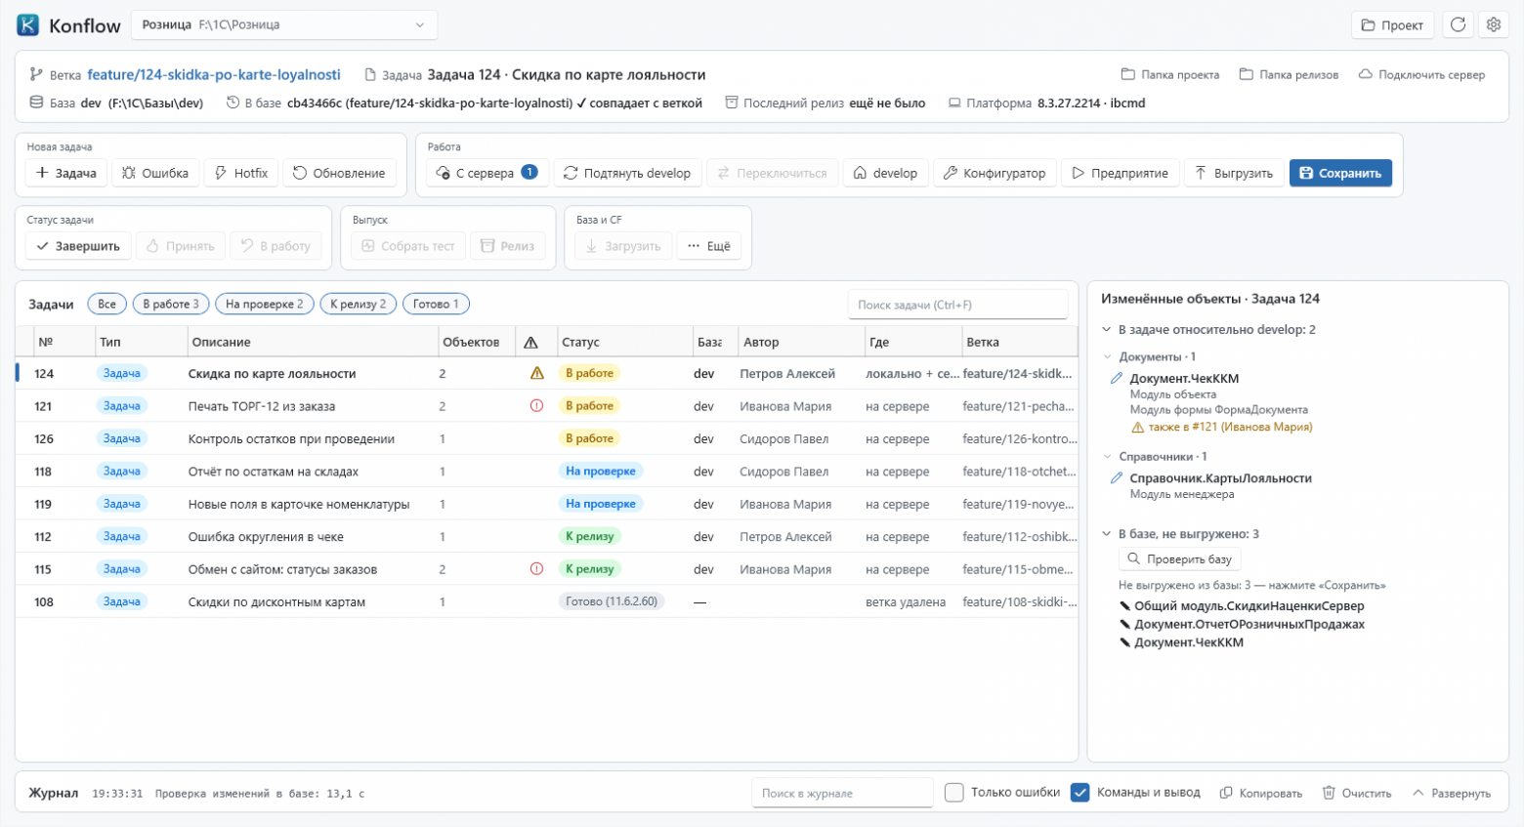Click the Поиск задачи search field
Image resolution: width=1524 pixels, height=827 pixels.
tap(957, 305)
